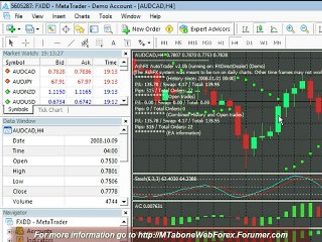The image size is (322, 242).
Task: Click the yellow diamond icon after New Order
Action: click(169, 29)
